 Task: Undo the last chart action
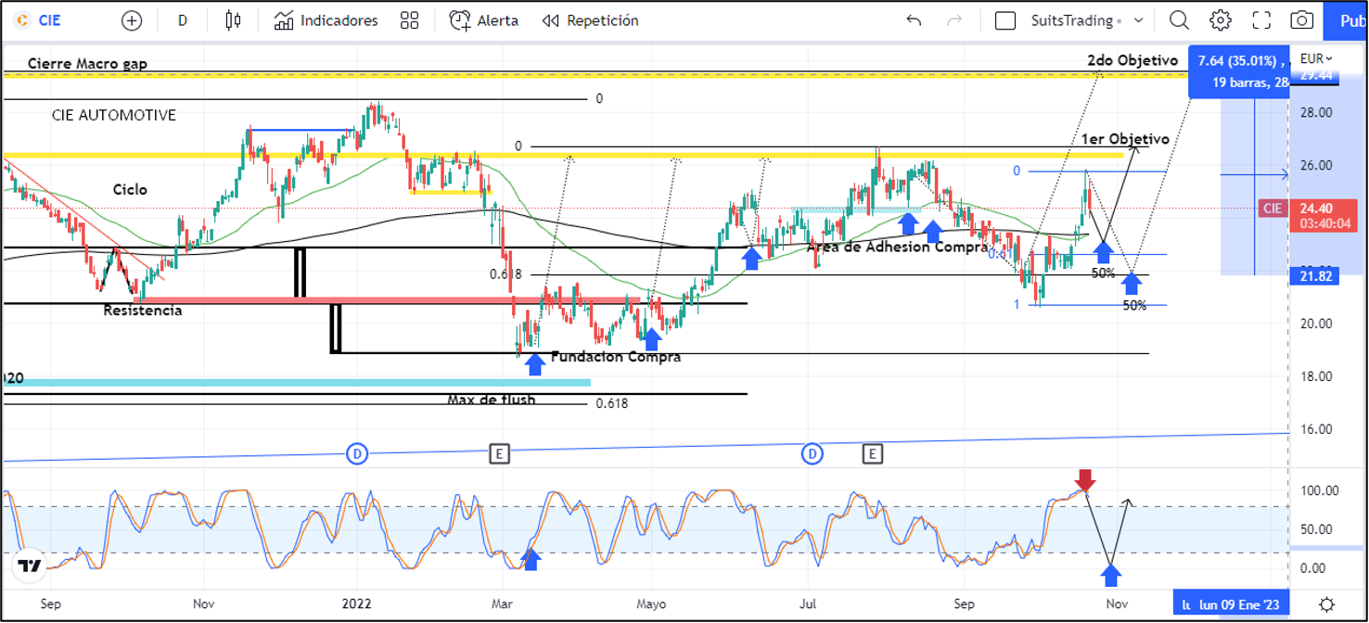pos(914,20)
